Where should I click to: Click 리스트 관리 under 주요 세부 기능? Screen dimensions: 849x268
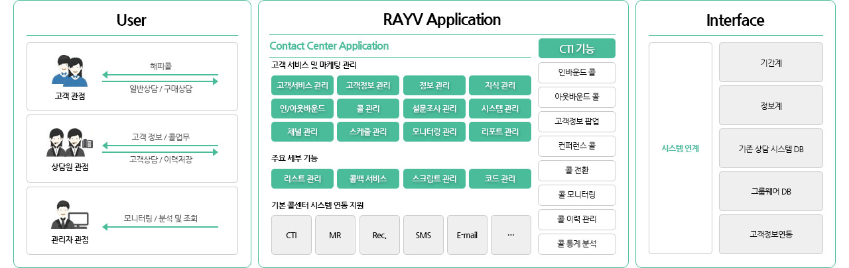click(302, 179)
